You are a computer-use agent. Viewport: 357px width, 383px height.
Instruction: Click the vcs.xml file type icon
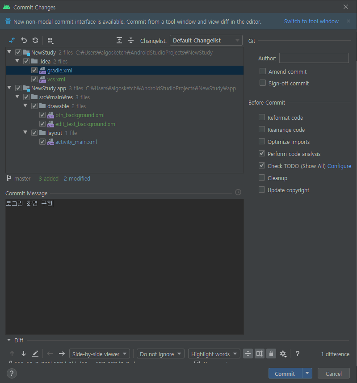pyautogui.click(x=42, y=80)
